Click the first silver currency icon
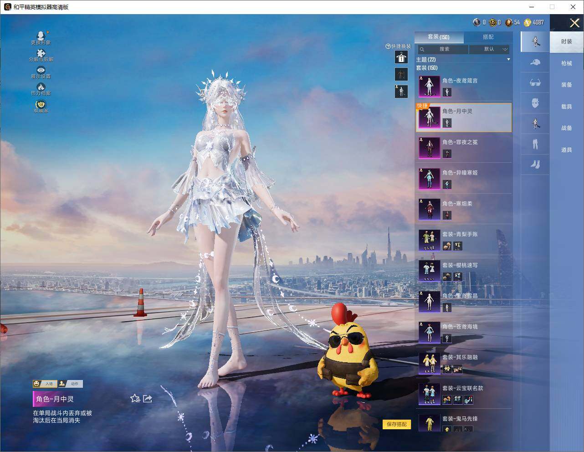Screen dimensions: 584x452 (477, 22)
